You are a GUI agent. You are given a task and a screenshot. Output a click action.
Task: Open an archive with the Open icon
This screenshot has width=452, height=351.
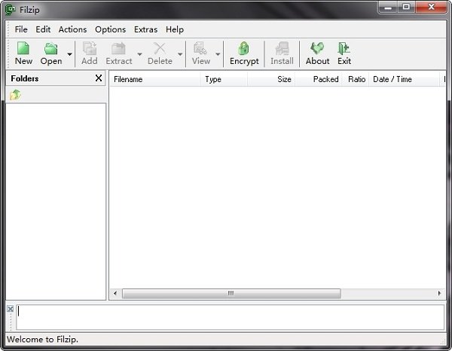pyautogui.click(x=50, y=50)
